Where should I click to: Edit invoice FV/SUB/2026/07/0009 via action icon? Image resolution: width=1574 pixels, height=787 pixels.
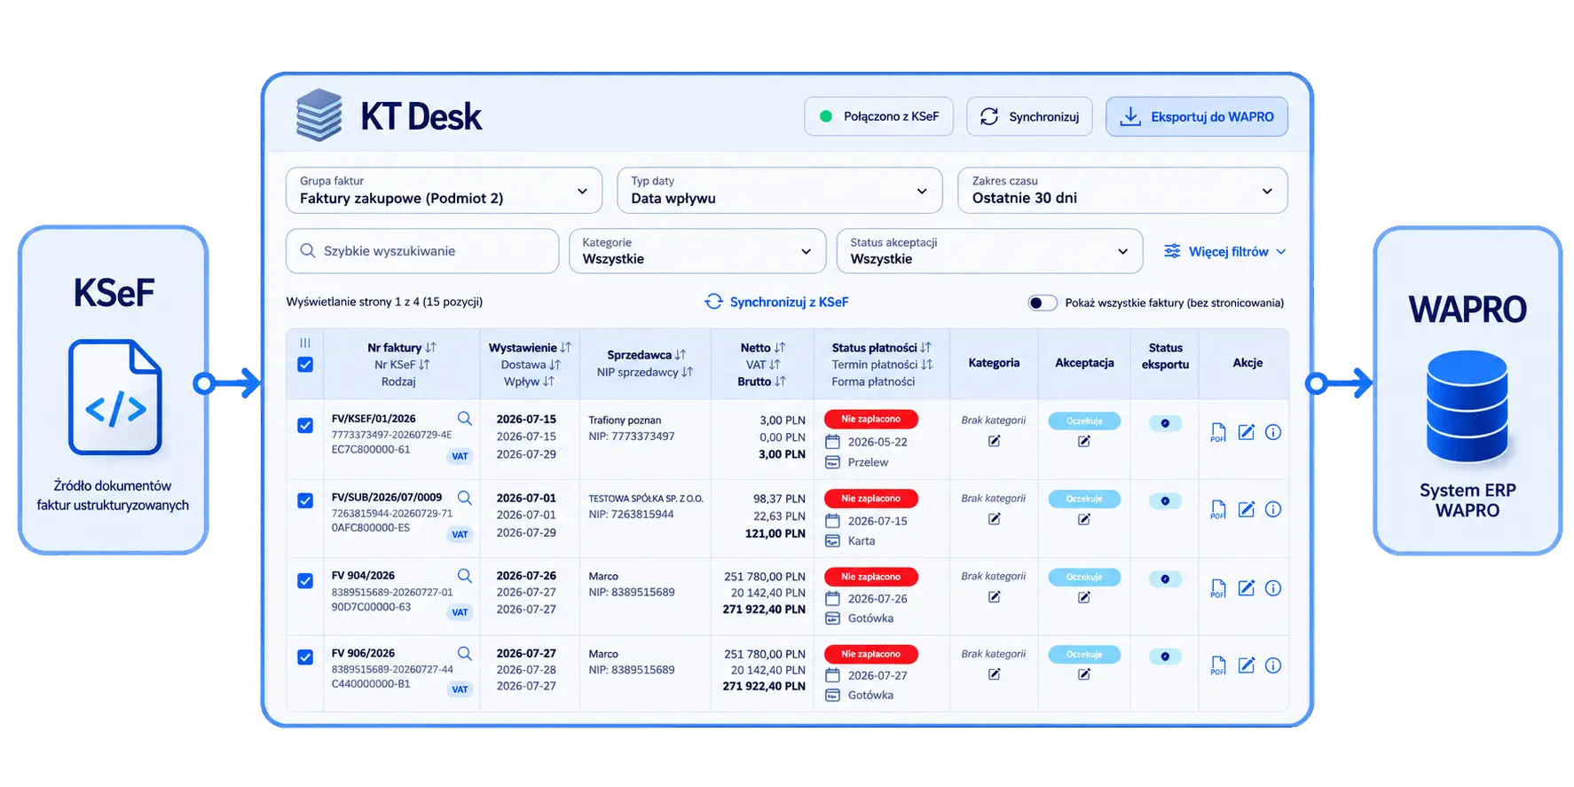pyautogui.click(x=1247, y=509)
